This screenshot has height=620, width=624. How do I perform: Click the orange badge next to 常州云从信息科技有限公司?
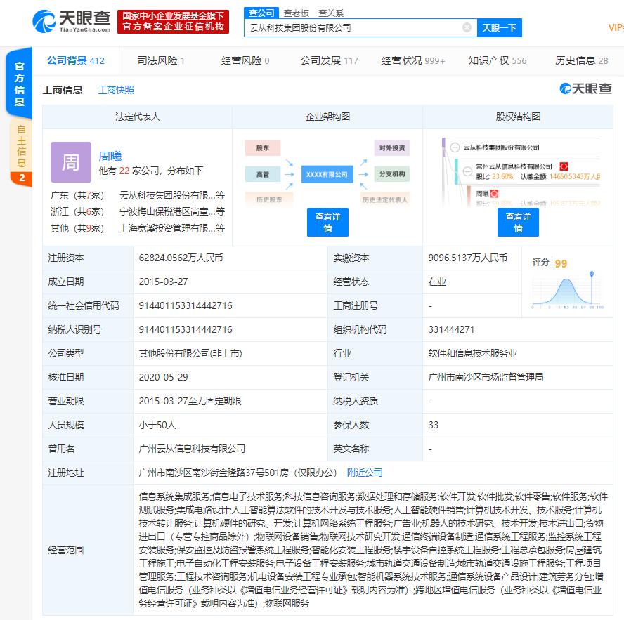click(x=564, y=167)
